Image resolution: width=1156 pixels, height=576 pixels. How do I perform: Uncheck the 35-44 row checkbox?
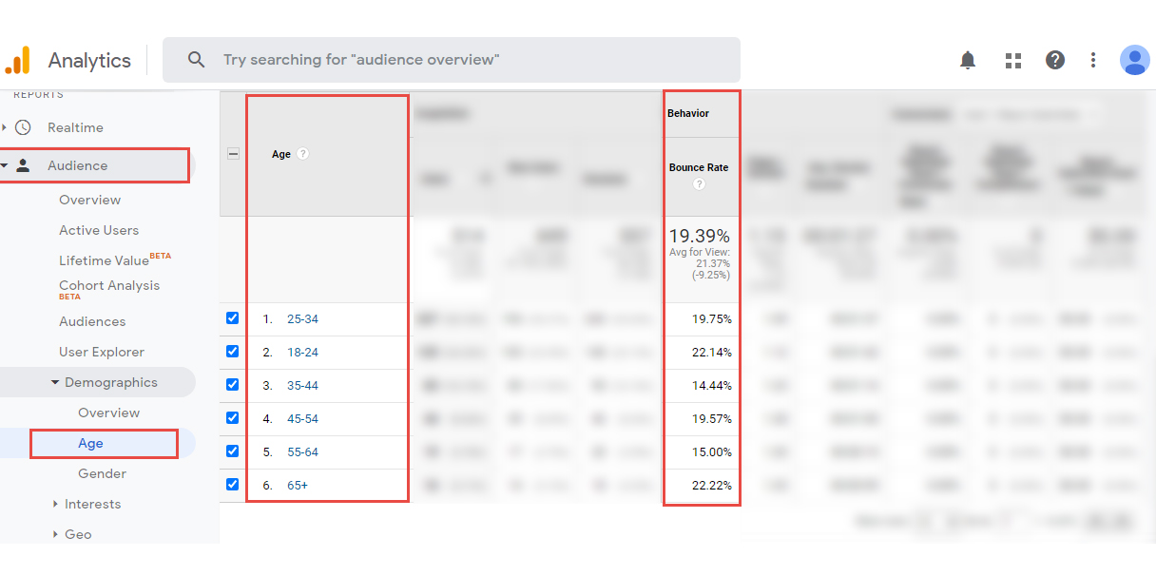pos(233,385)
